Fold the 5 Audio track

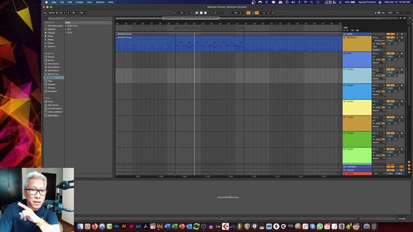tap(345, 86)
